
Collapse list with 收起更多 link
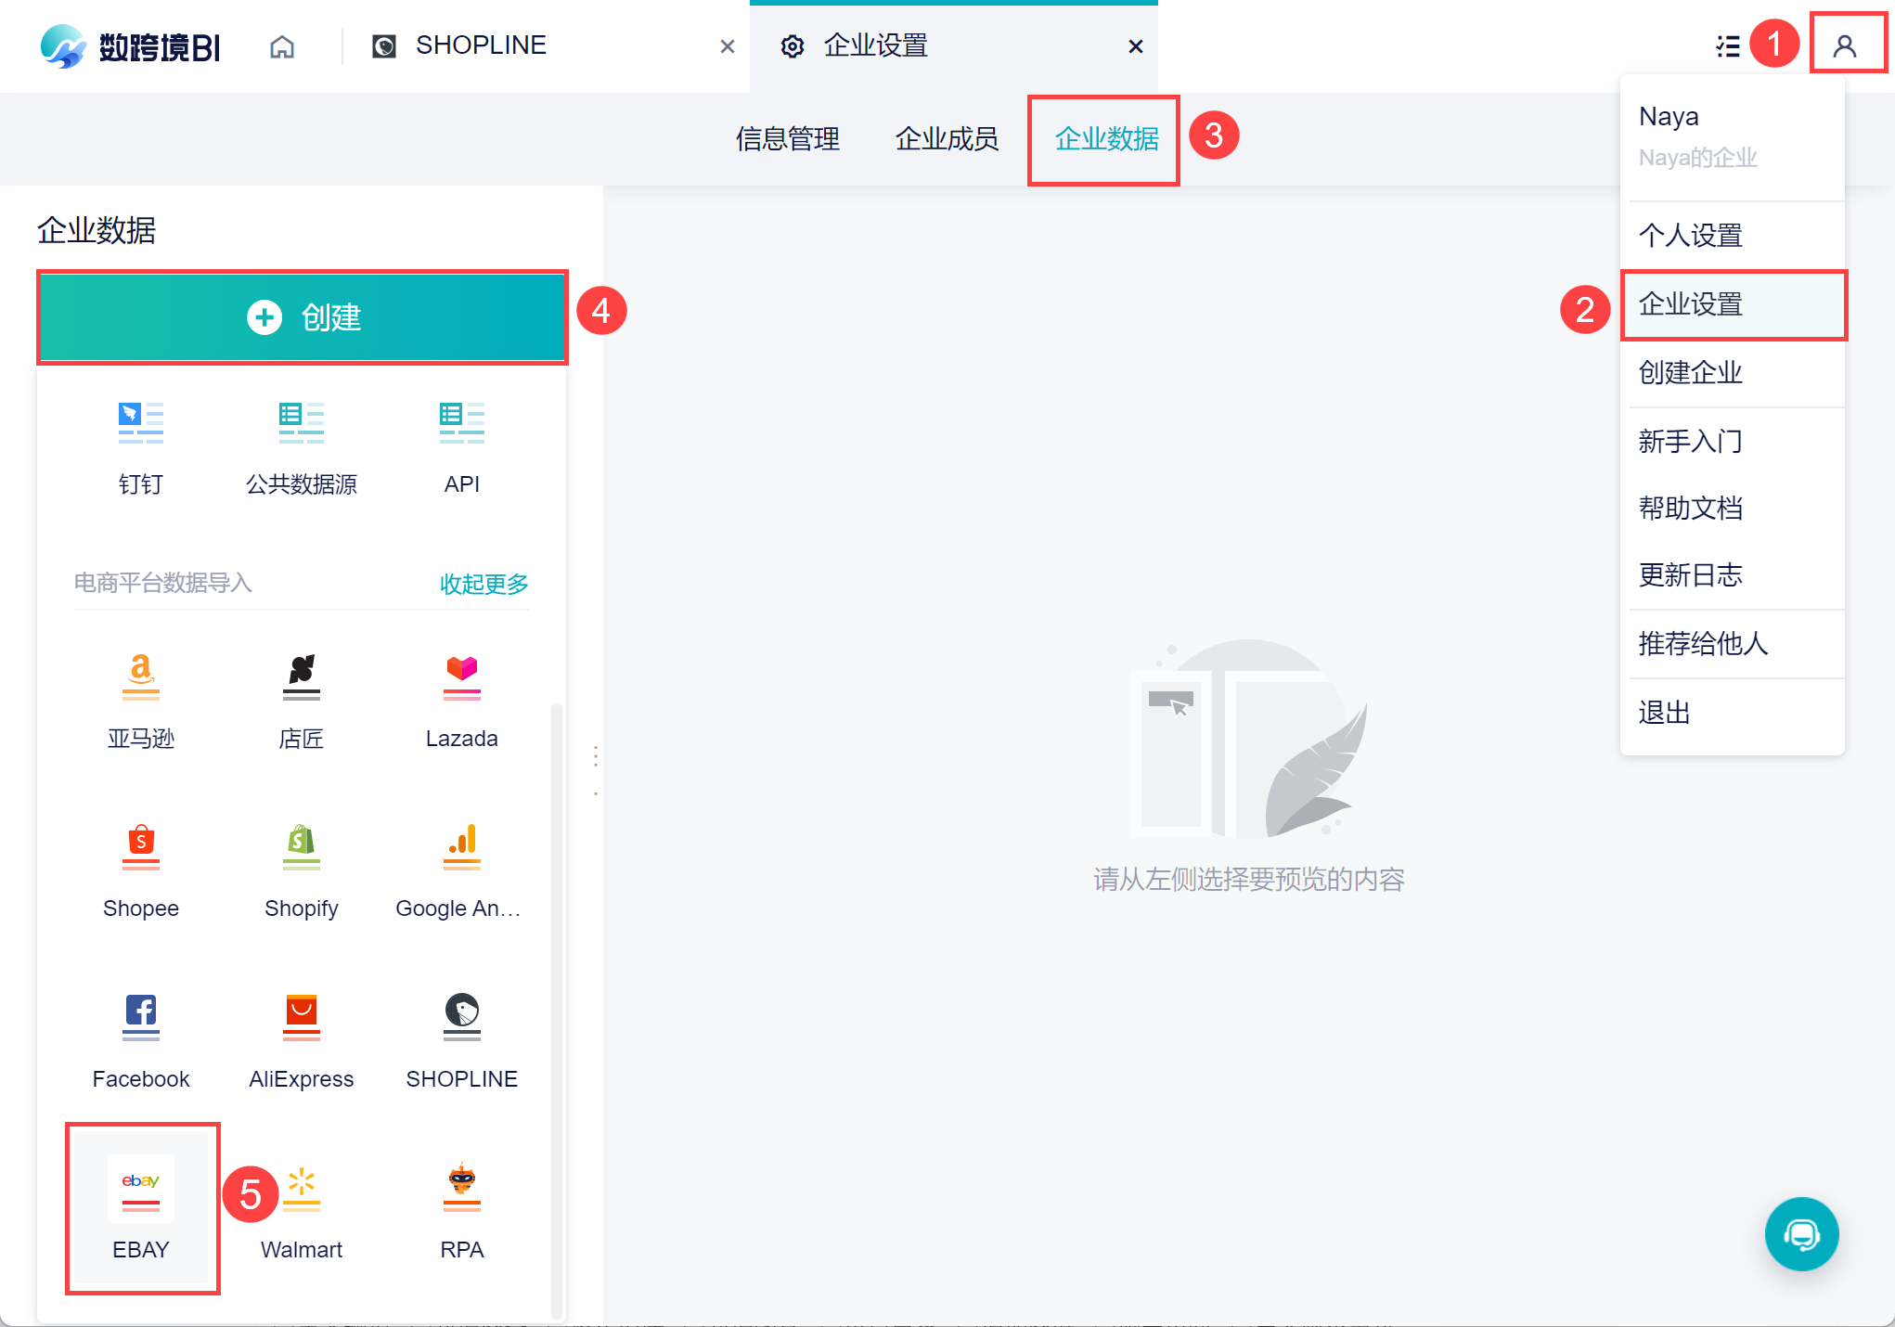(483, 584)
